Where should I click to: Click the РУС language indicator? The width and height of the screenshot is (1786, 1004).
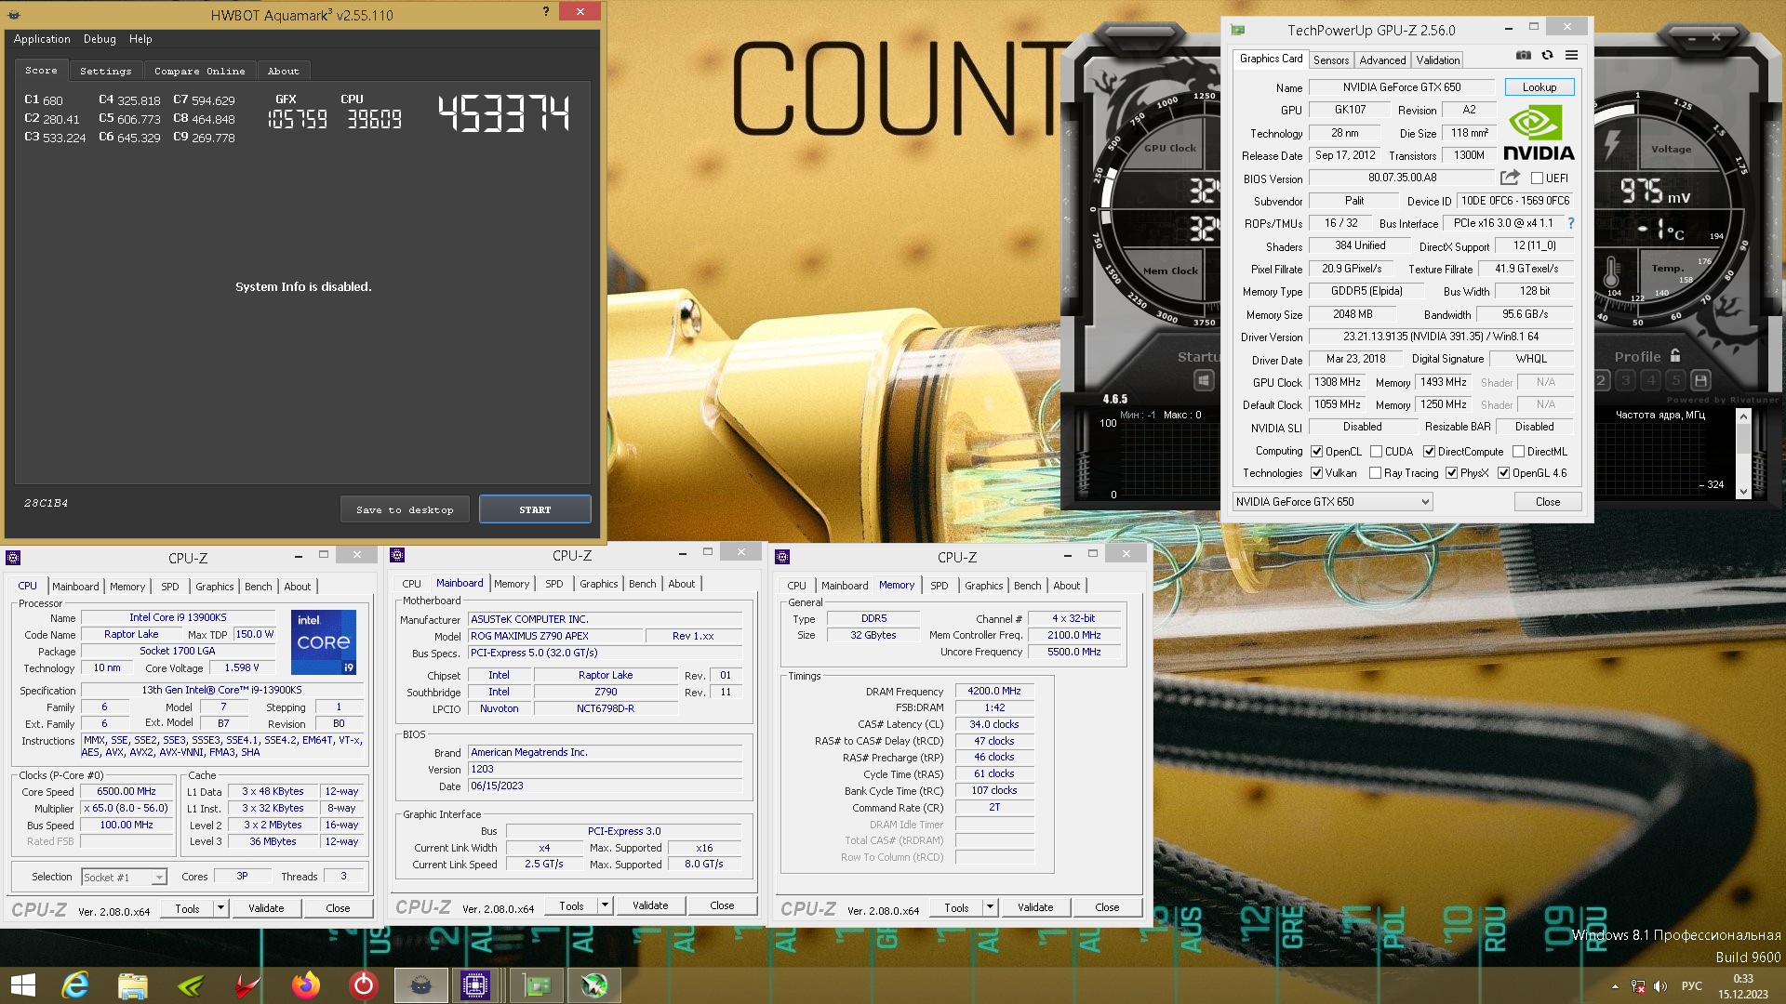click(1692, 986)
